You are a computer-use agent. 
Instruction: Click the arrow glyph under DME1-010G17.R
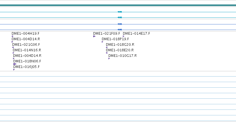tap(109, 59)
